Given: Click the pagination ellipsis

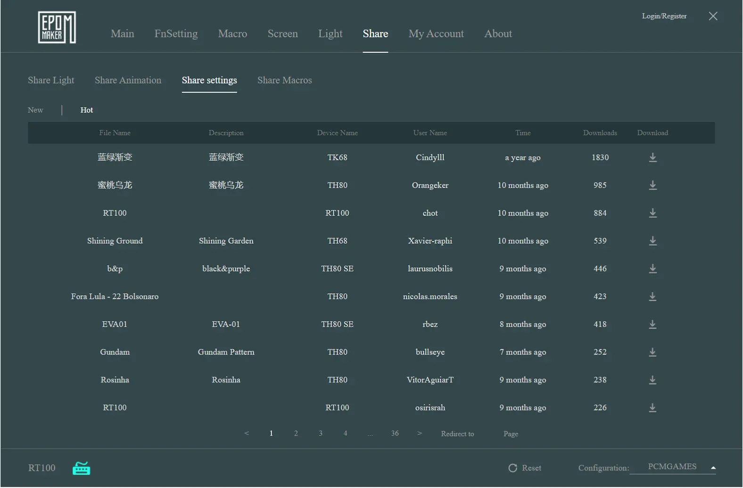Looking at the screenshot, I should click(x=370, y=434).
